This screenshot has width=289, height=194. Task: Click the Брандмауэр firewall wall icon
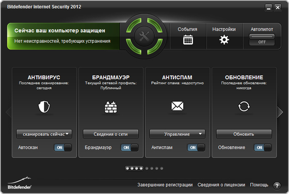111,107
